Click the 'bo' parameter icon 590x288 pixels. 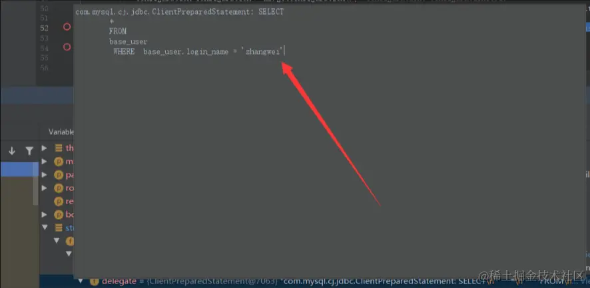[59, 215]
